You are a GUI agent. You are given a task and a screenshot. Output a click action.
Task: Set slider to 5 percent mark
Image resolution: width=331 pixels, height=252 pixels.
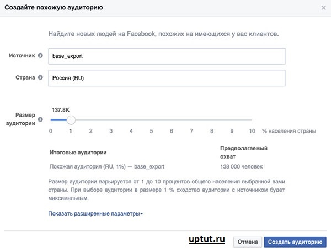coord(151,120)
